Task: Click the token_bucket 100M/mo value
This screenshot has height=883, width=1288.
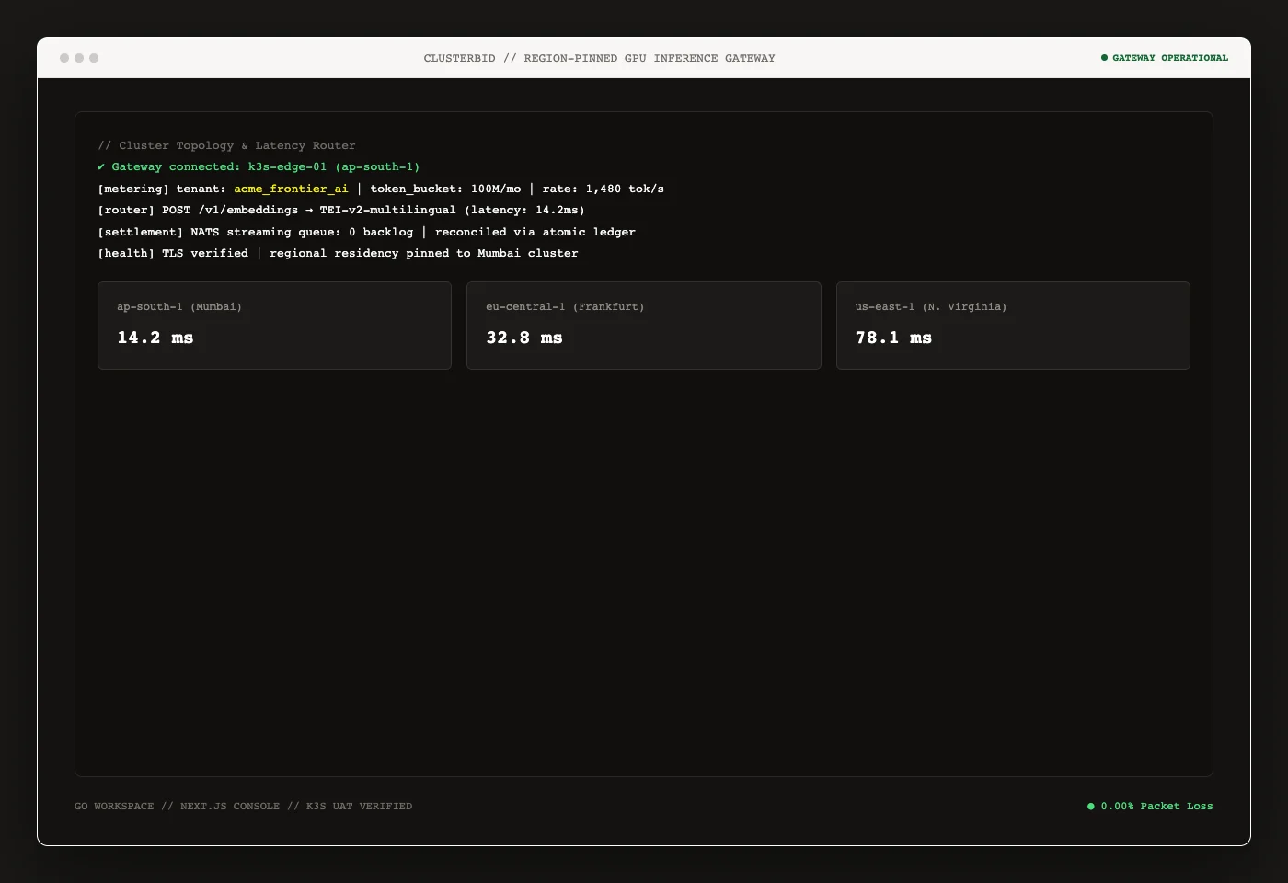Action: 445,189
